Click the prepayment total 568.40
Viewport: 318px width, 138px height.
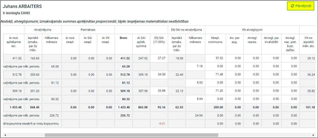click(34, 107)
